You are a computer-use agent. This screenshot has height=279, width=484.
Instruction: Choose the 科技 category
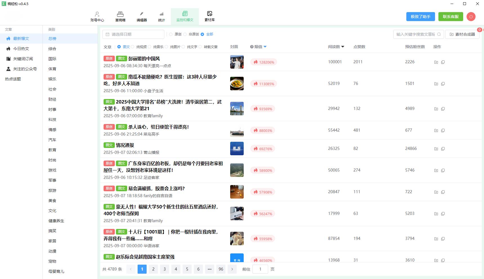pyautogui.click(x=52, y=120)
